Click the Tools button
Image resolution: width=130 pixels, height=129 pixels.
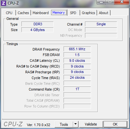pos(64,124)
